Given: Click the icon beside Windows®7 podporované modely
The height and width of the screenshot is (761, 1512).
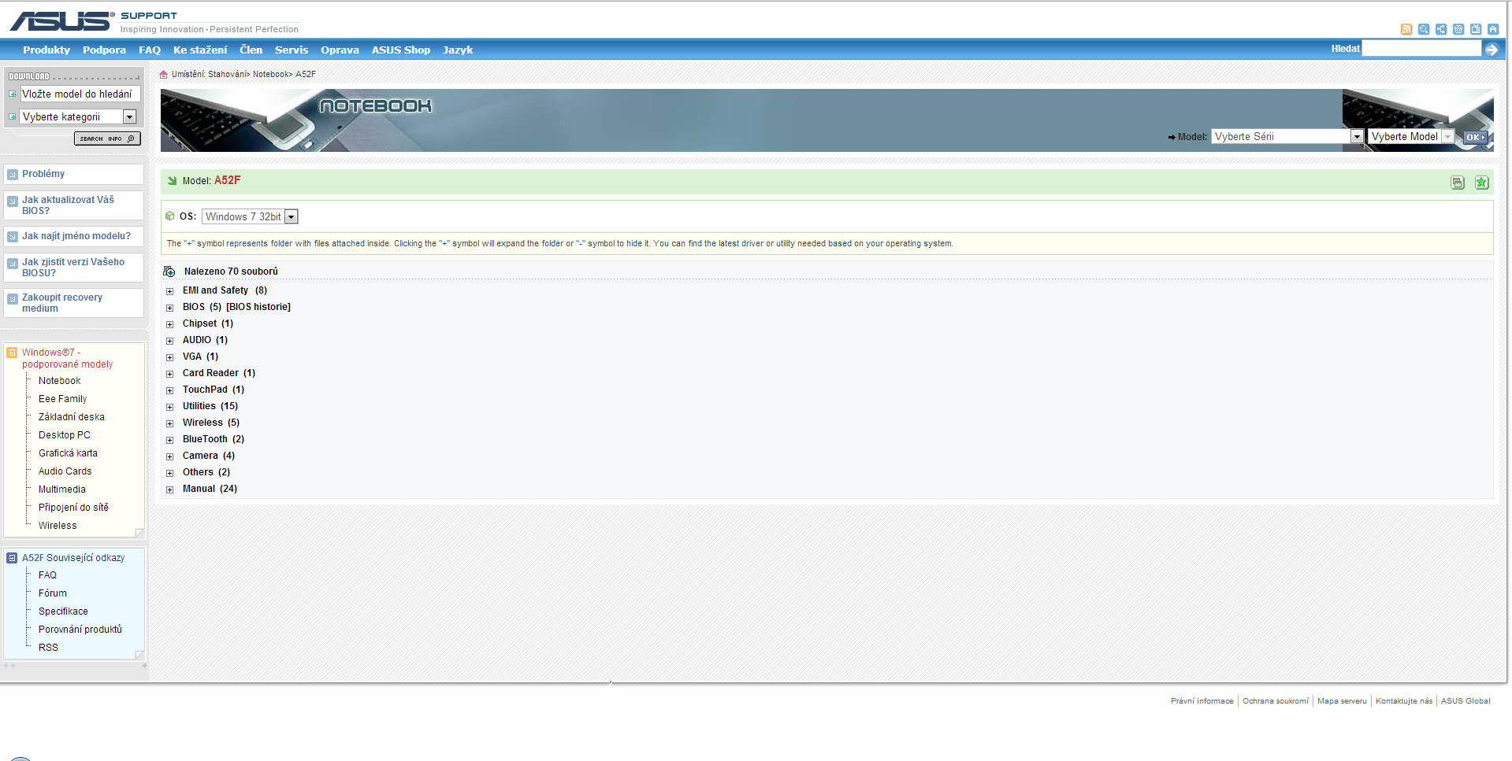Looking at the screenshot, I should coord(12,353).
